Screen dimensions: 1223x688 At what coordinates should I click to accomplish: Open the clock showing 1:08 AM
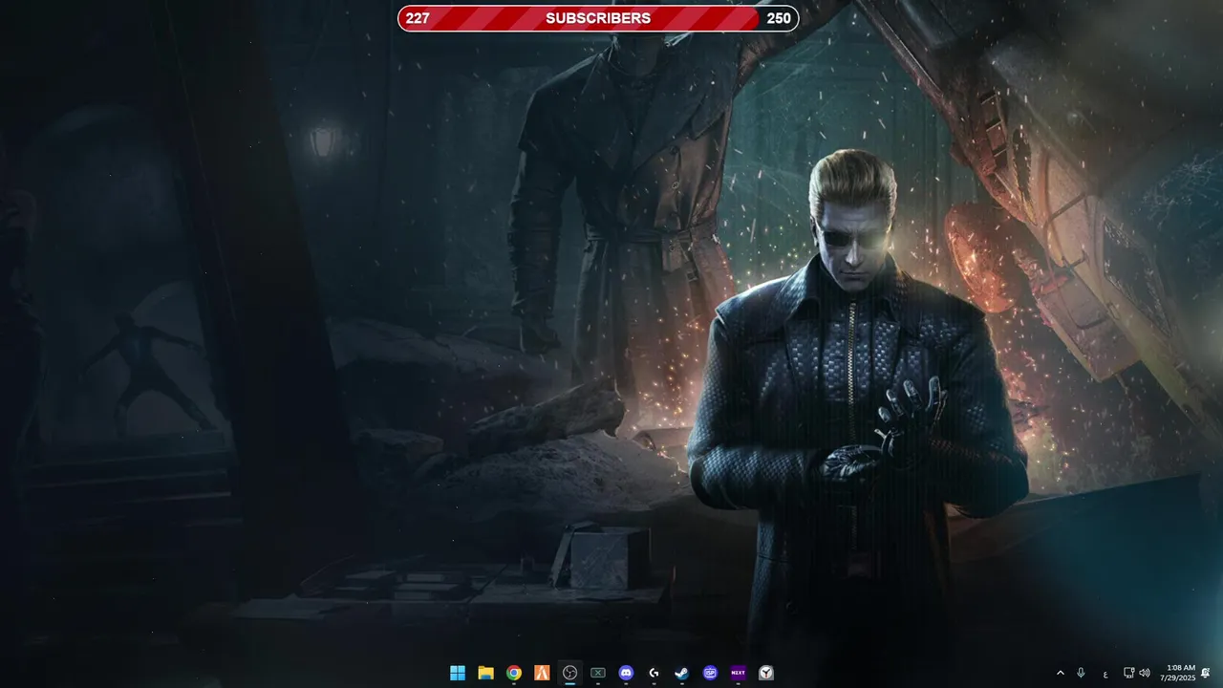click(1178, 673)
